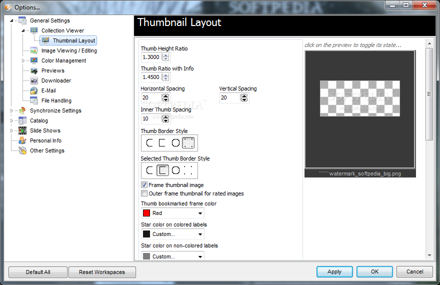Click the Downloader camera icon
Viewport: 440px width, 285px height.
coord(34,80)
